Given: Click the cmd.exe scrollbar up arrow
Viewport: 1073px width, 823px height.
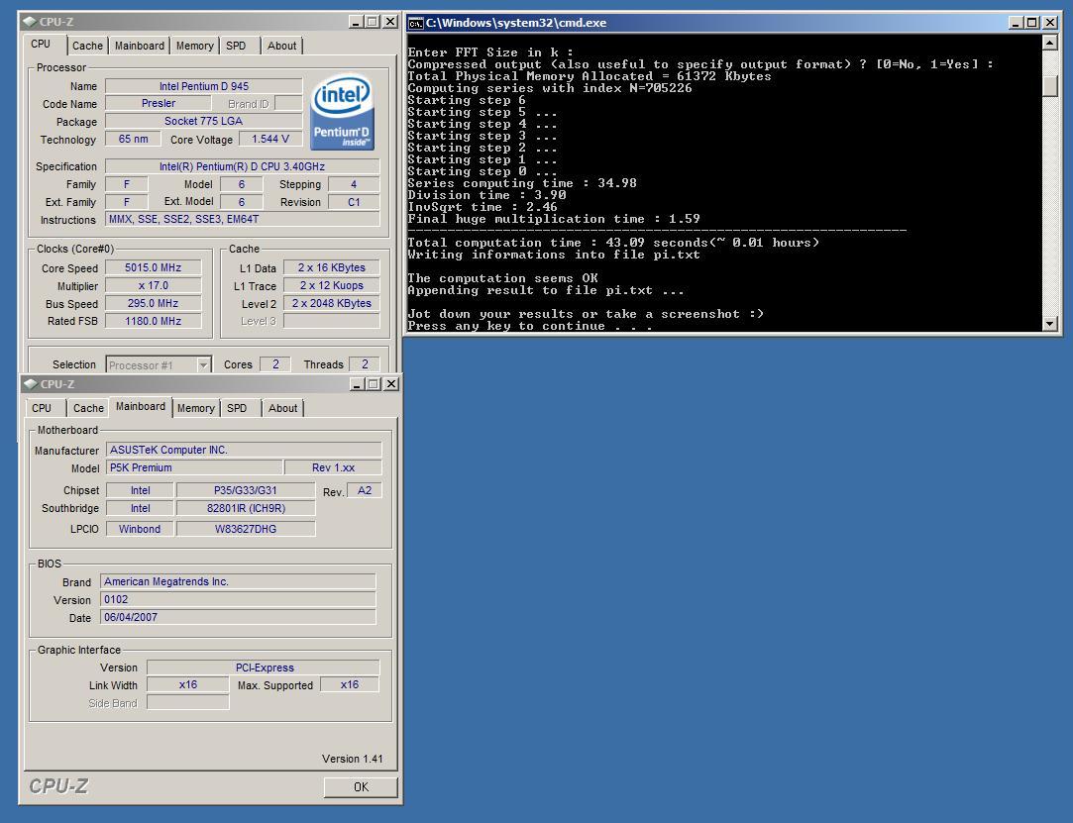Looking at the screenshot, I should click(x=1050, y=43).
